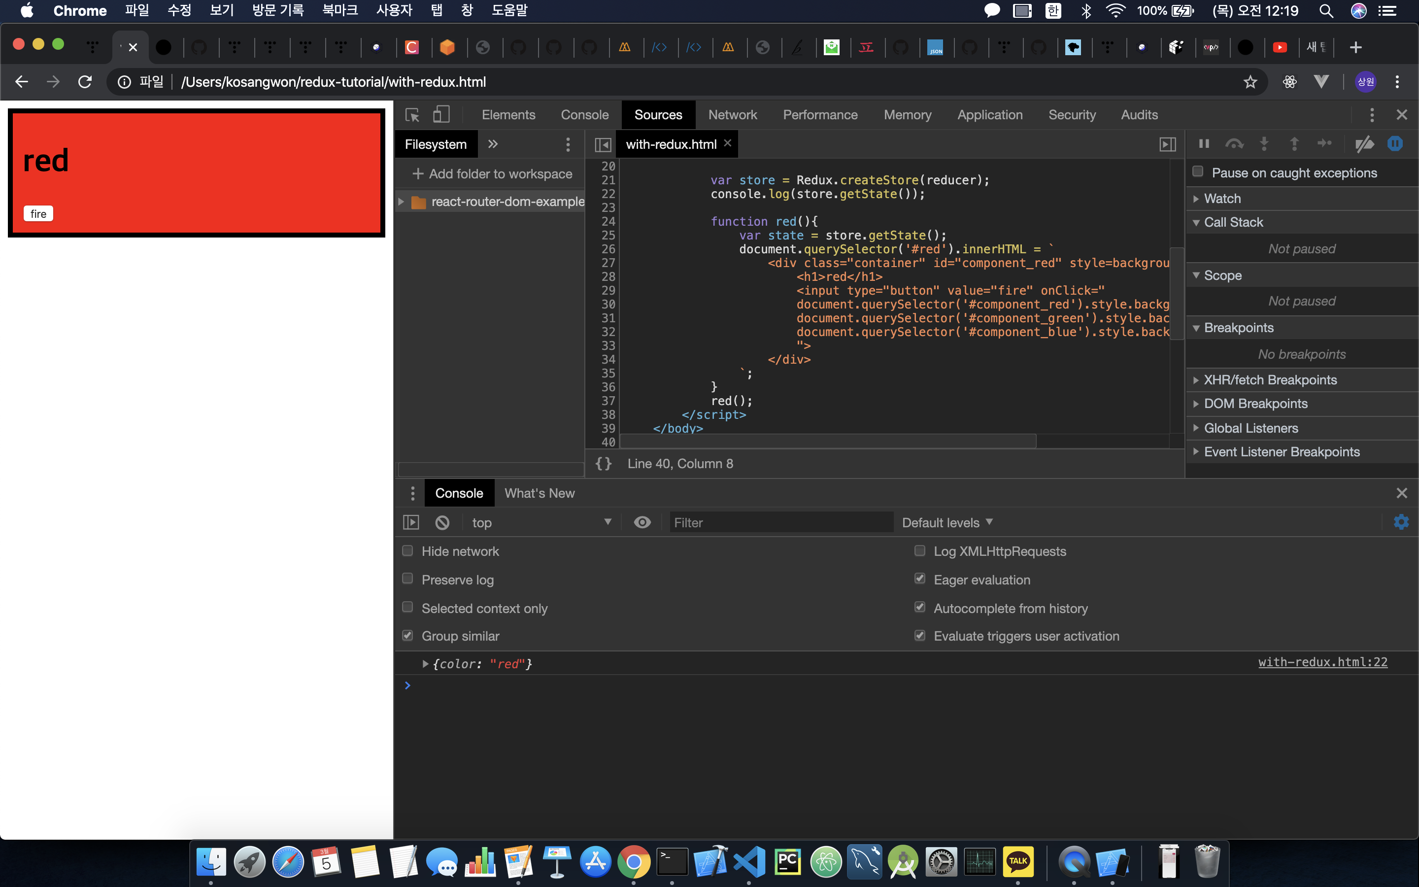Screen dimensions: 1419x887
Task: Click the inspect element picker icon
Action: (x=412, y=114)
